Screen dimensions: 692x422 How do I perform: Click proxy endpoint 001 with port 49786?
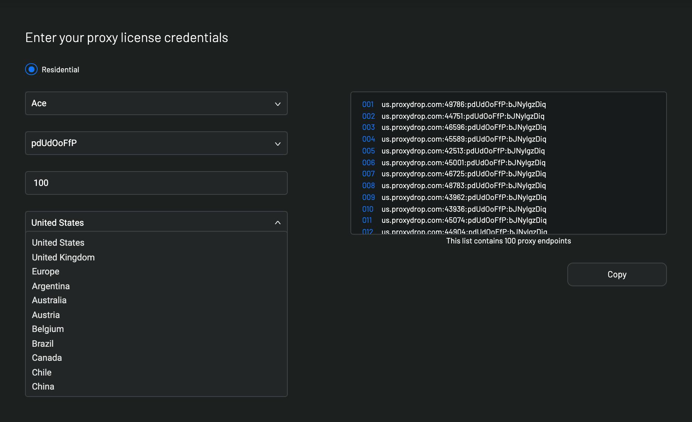click(x=464, y=104)
